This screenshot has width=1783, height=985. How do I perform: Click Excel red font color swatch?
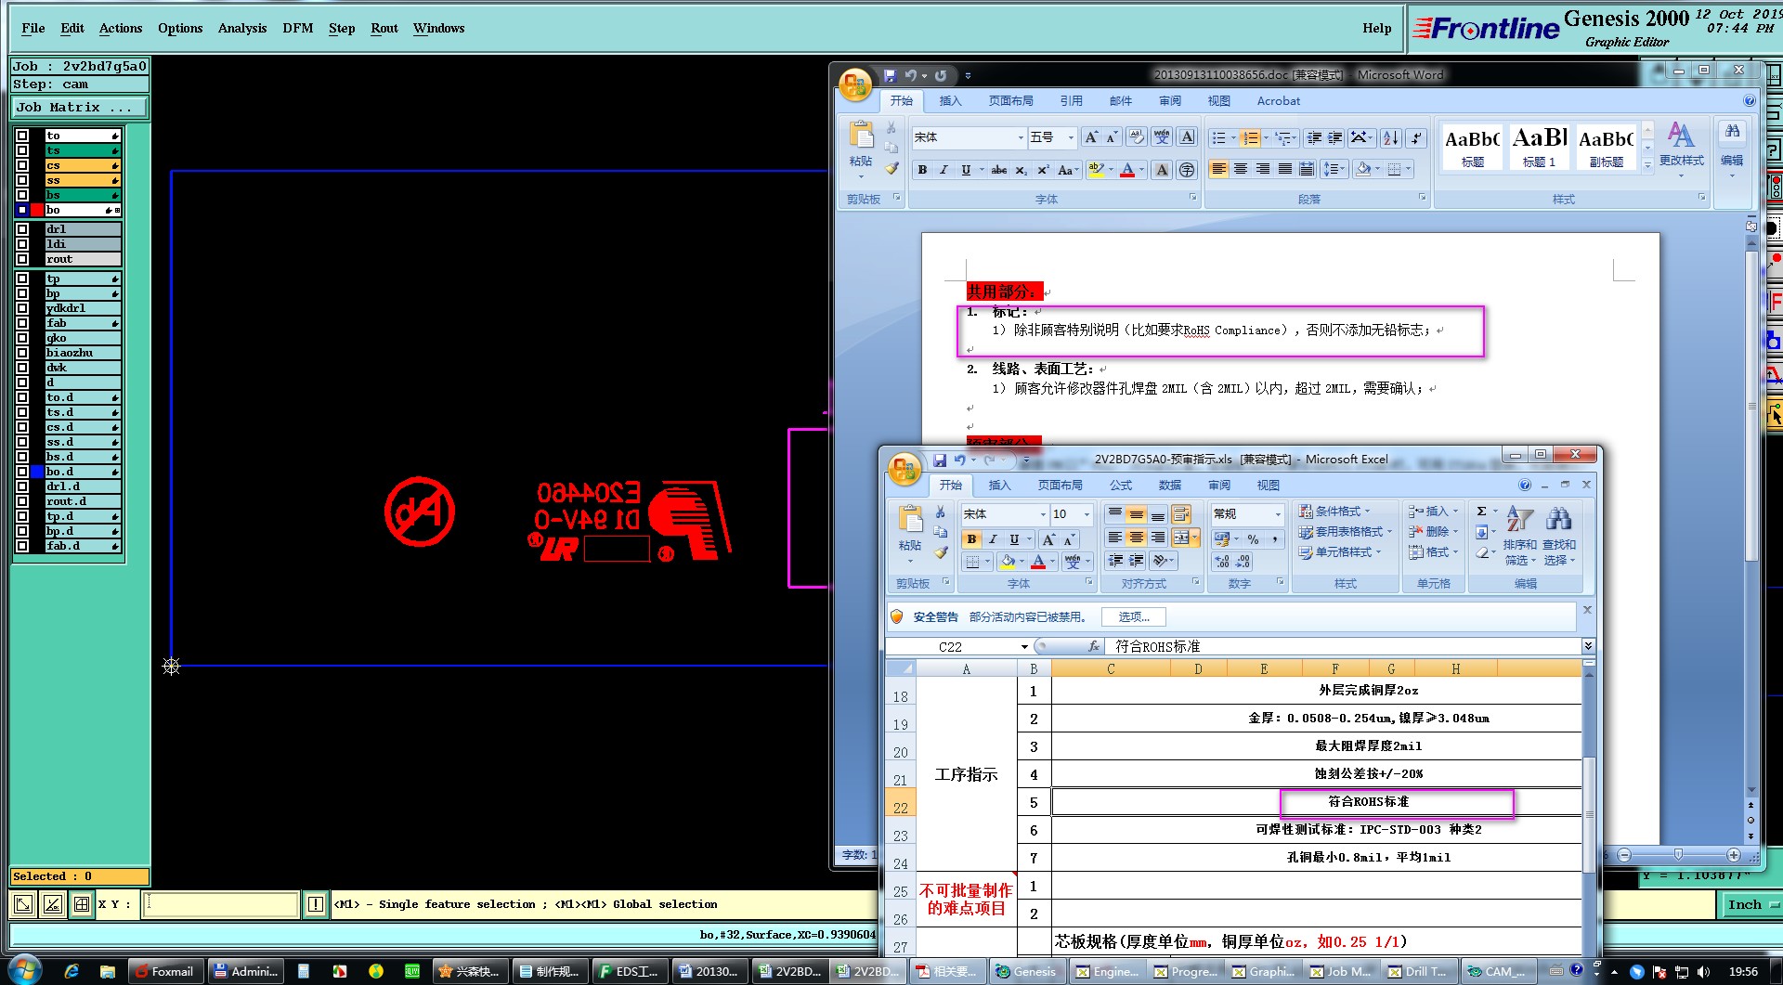tap(1037, 562)
